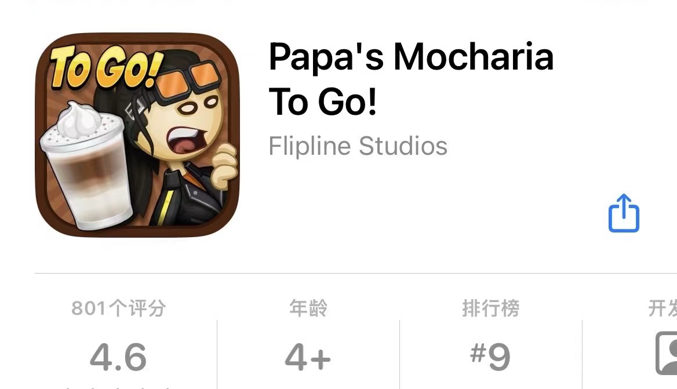Image resolution: width=677 pixels, height=389 pixels.
Task: Tap the blue share icon
Action: [x=624, y=213]
